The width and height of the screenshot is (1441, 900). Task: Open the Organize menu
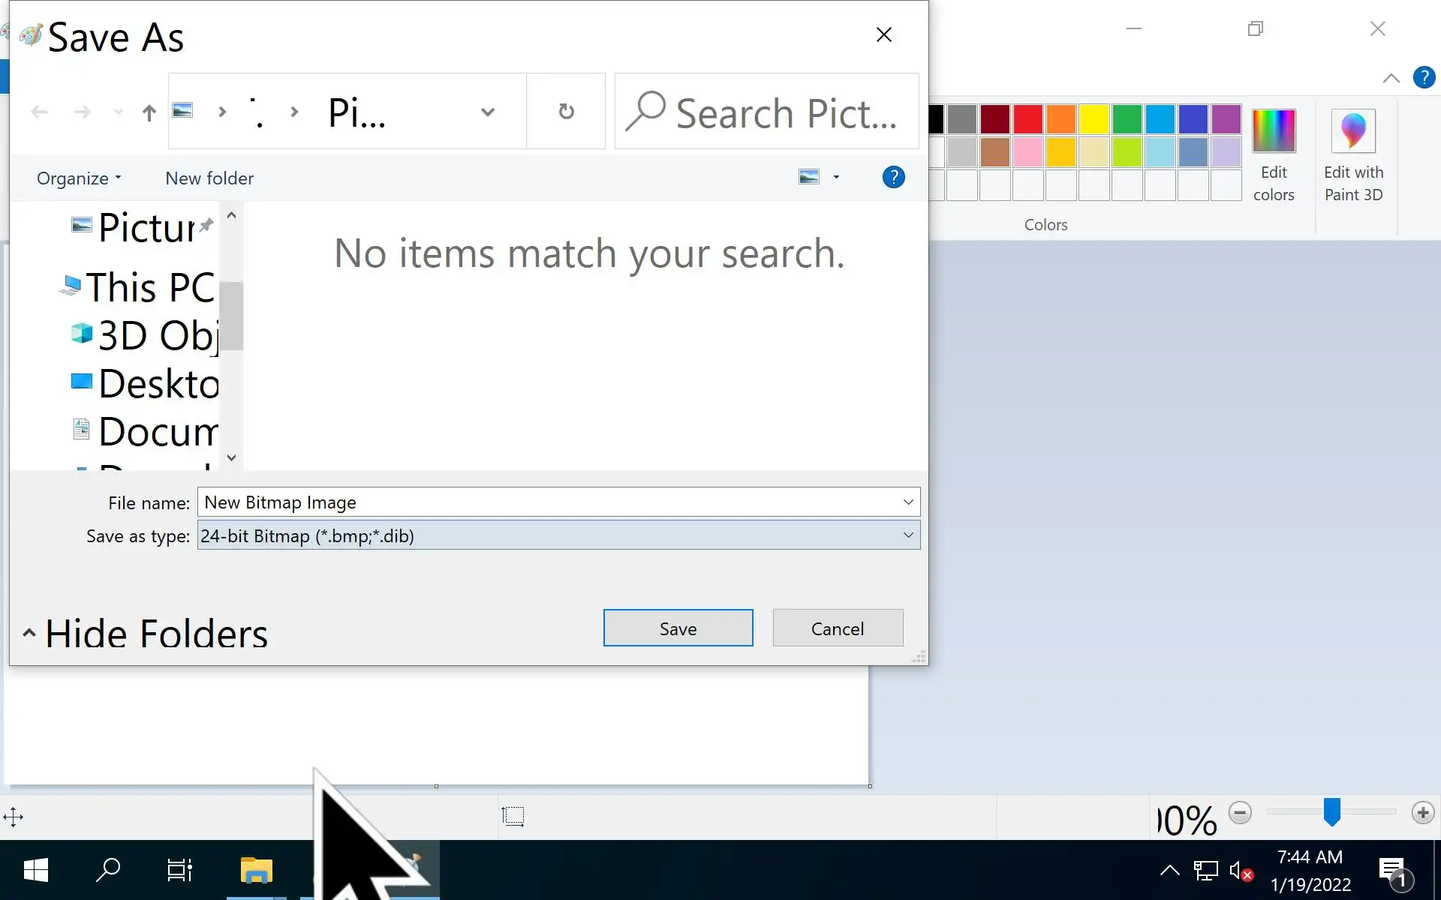point(78,178)
